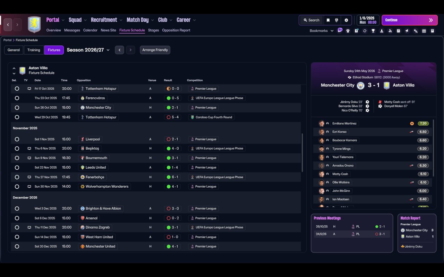The width and height of the screenshot is (444, 277).
Task: Click the shirt icon in bookmarks bar
Action: tap(348, 31)
